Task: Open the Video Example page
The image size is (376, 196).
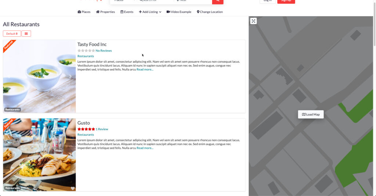Action: click(x=179, y=12)
